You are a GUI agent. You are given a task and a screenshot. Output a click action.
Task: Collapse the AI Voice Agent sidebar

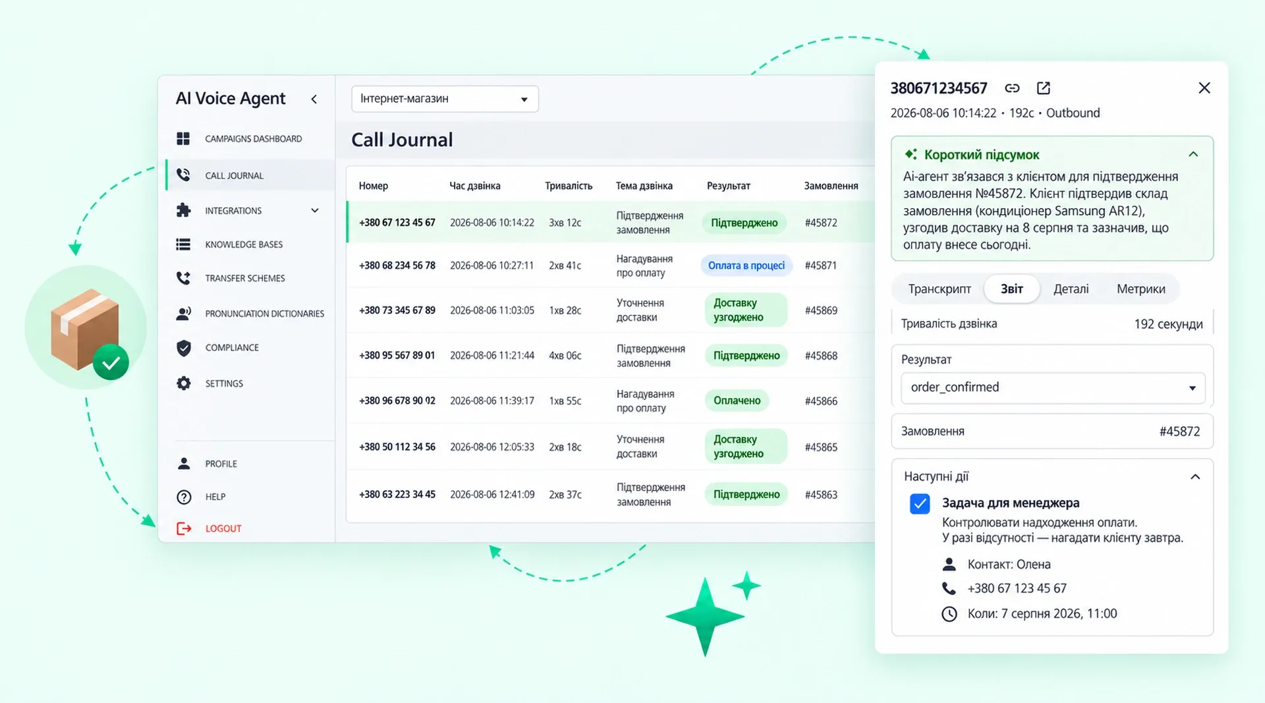[x=314, y=99]
